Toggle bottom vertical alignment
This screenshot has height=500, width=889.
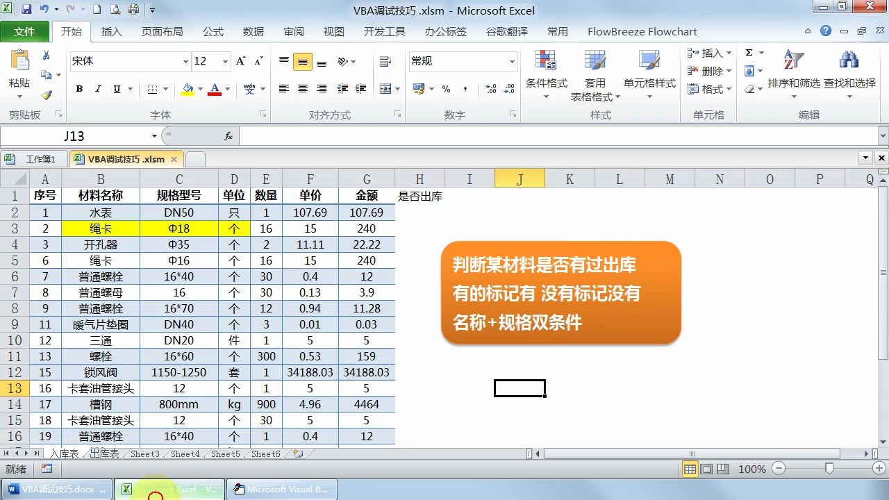(x=322, y=62)
